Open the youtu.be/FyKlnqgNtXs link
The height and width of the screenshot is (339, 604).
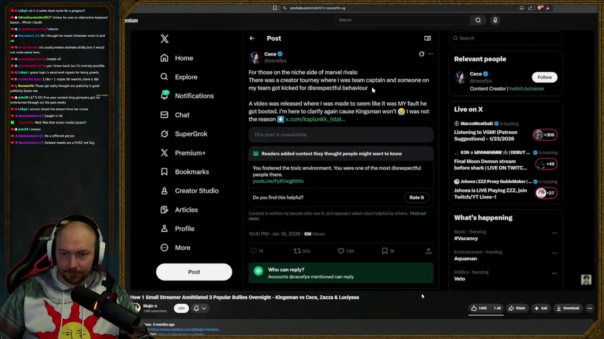pyautogui.click(x=278, y=181)
